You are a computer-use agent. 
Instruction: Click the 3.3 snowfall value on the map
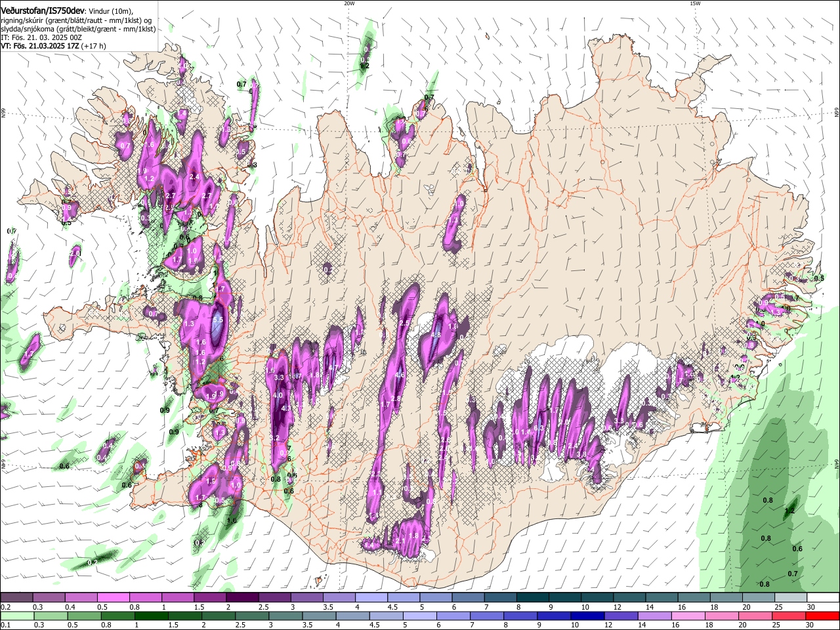[279, 377]
